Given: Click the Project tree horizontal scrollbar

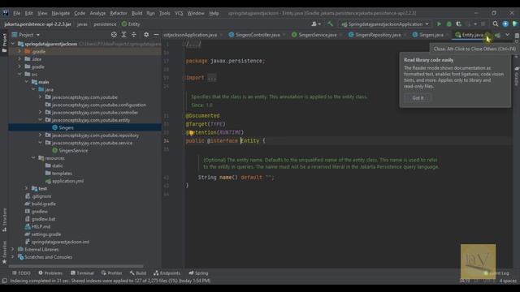Looking at the screenshot, I should (76, 266).
